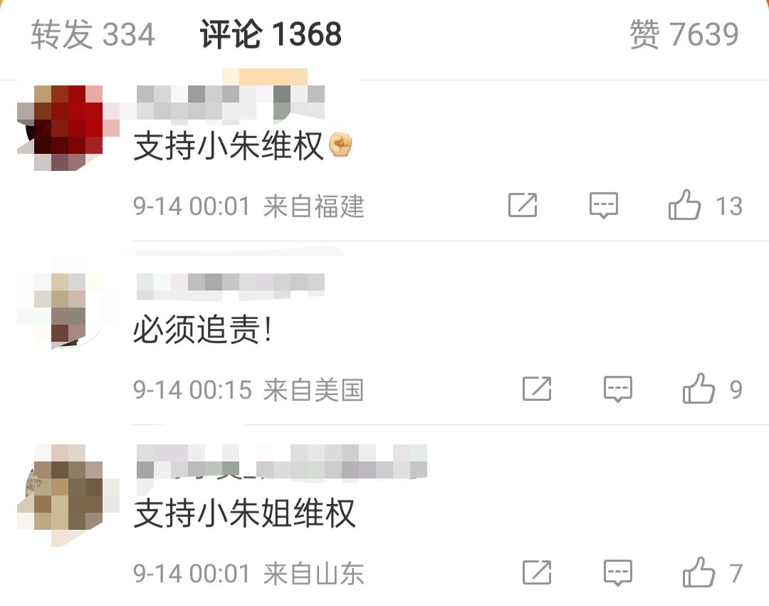
Task: Reply to the 必须追责 comment via bubble icon
Action: coord(618,389)
